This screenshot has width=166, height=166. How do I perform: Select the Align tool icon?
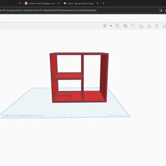click(x=141, y=26)
